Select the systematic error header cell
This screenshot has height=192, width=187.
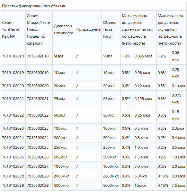tap(138, 29)
